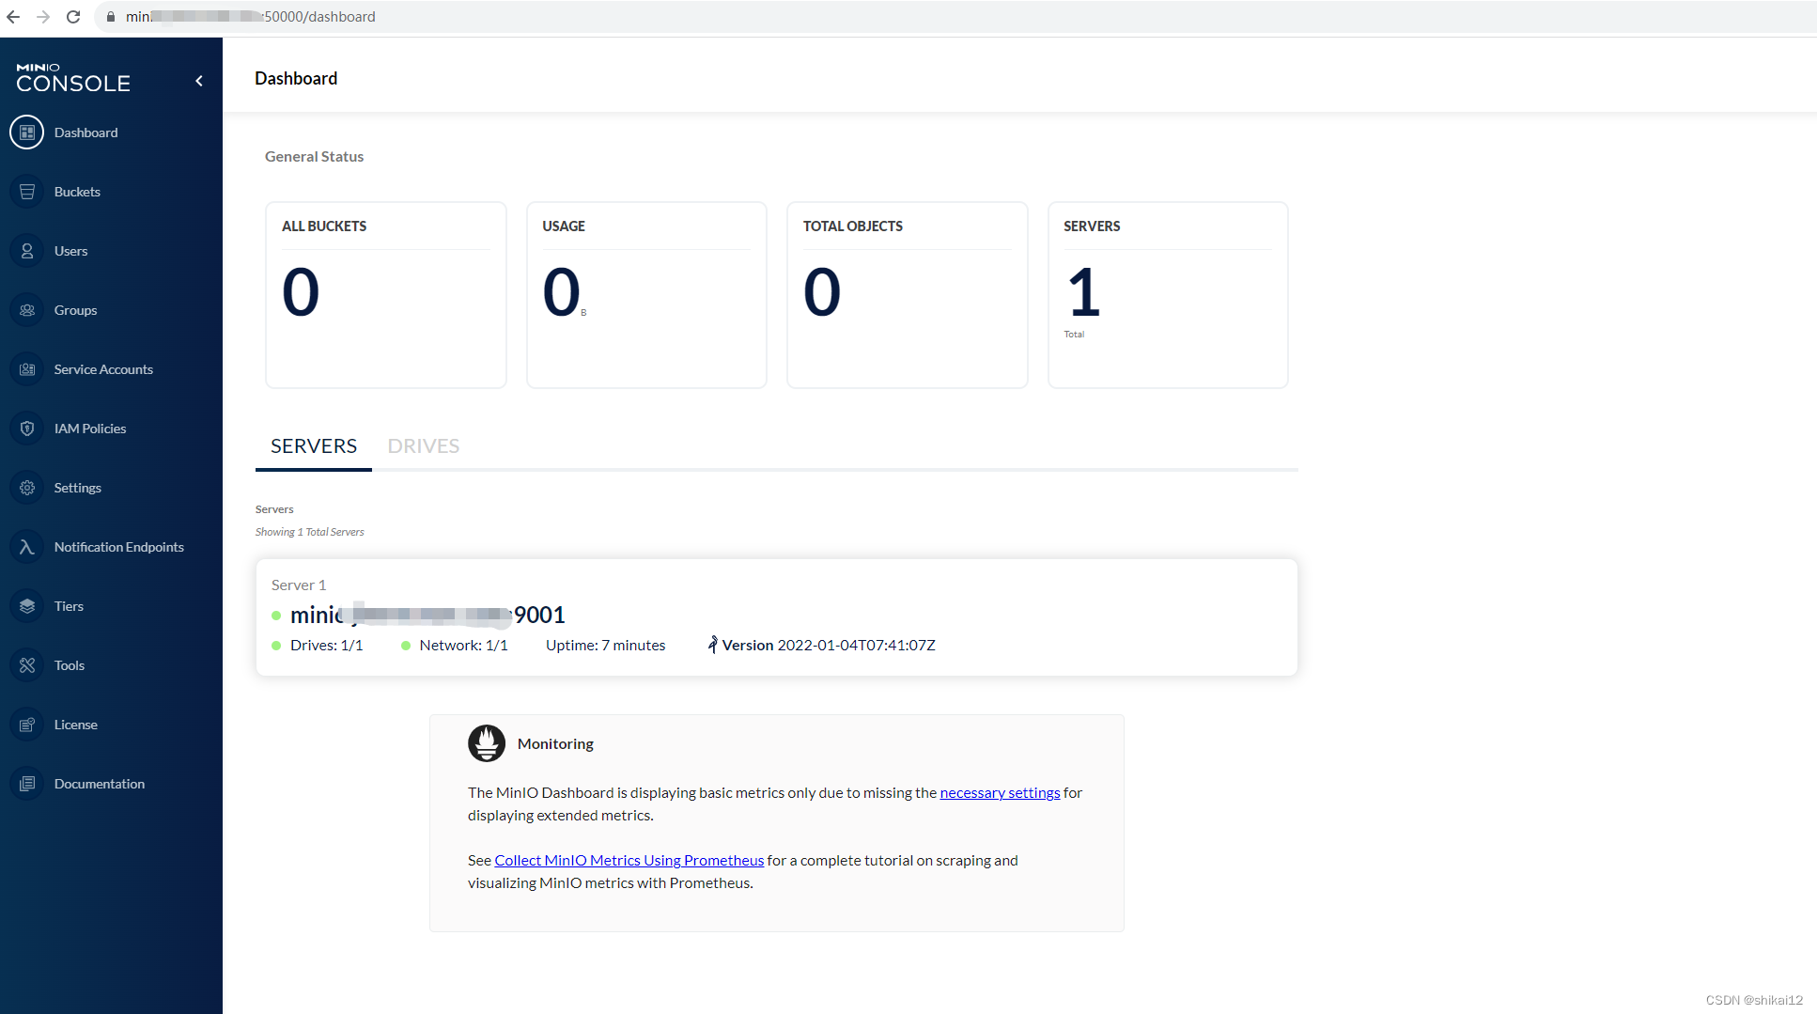1817x1014 pixels.
Task: Navigate to Service Accounts
Action: pos(103,368)
